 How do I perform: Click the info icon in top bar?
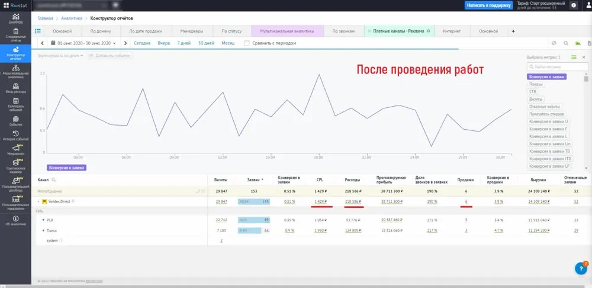(574, 5)
